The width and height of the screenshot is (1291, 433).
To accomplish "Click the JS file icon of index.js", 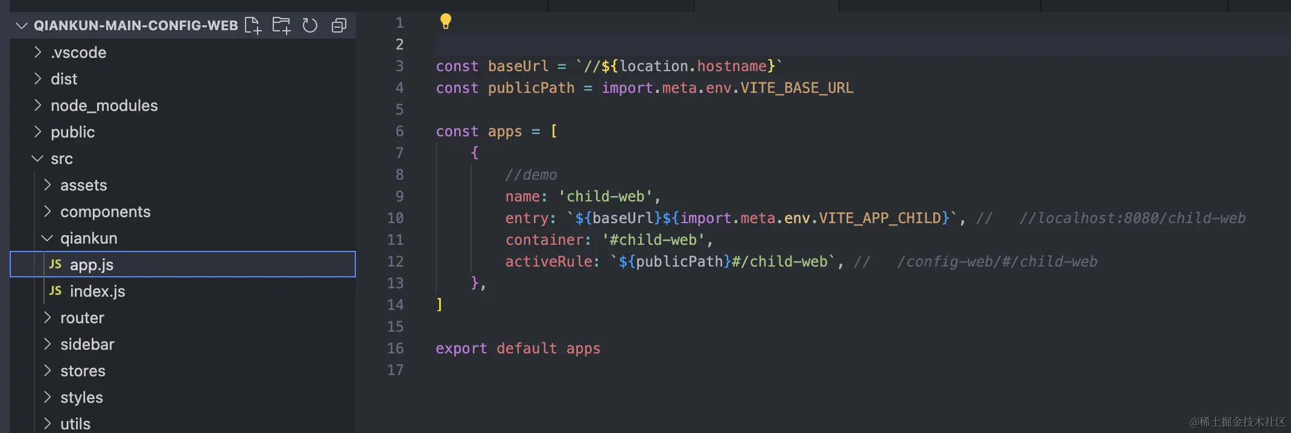I will pos(56,291).
